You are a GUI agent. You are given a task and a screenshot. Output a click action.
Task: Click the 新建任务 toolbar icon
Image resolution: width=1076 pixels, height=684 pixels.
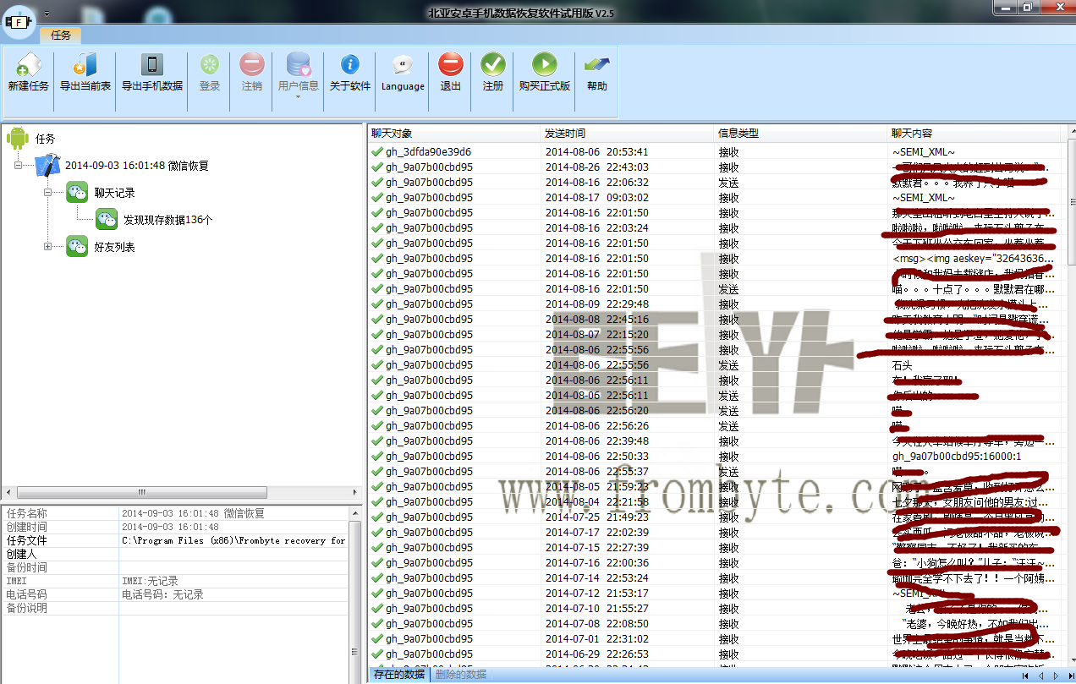coord(28,65)
